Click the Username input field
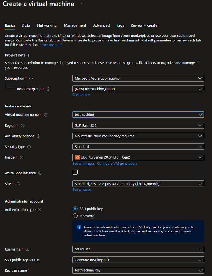This screenshot has width=212, height=276. pos(138,249)
